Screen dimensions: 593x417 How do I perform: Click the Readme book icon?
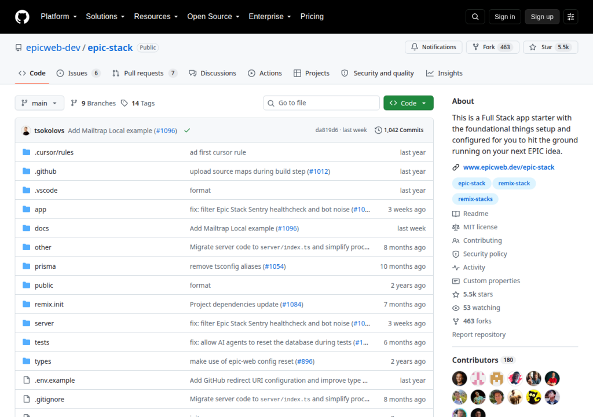(x=456, y=214)
